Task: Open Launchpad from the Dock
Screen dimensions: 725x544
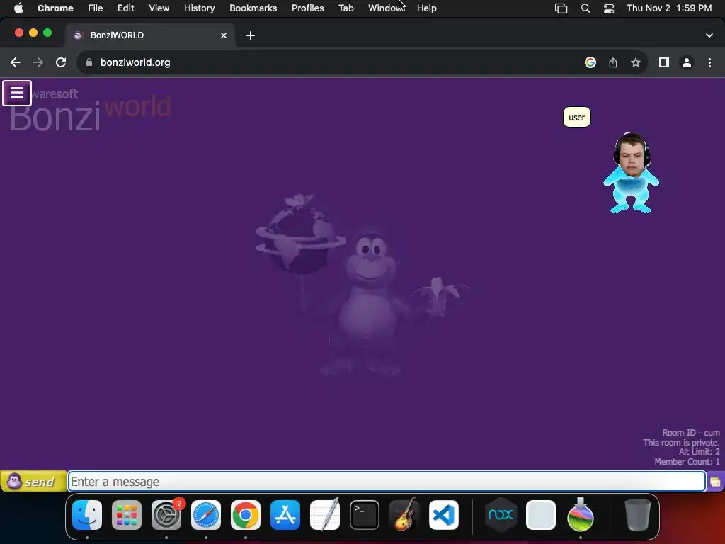Action: [127, 515]
